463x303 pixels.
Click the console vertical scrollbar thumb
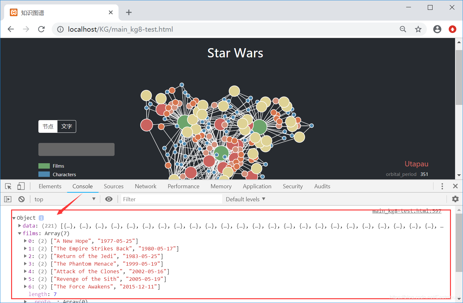pyautogui.click(x=459, y=242)
